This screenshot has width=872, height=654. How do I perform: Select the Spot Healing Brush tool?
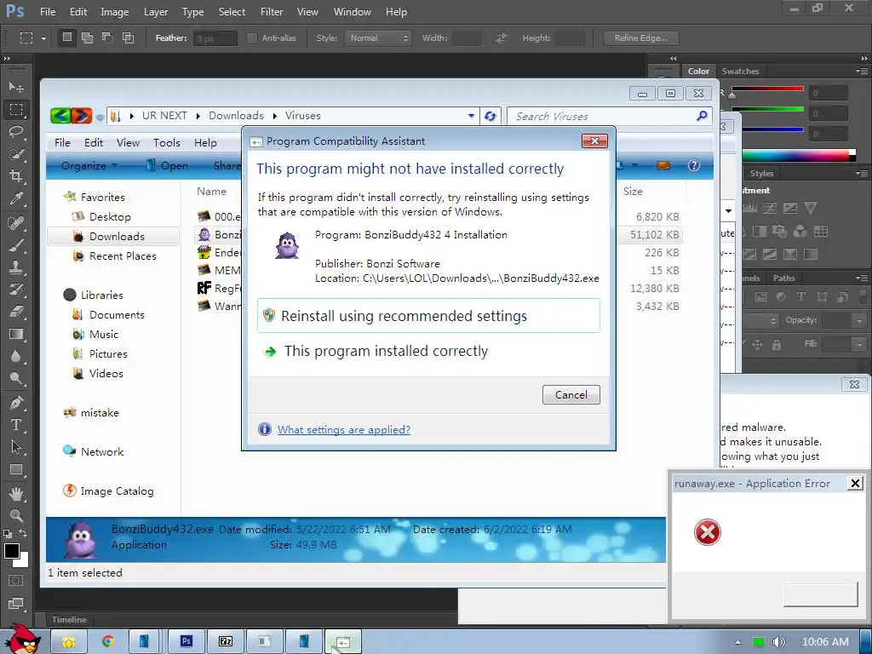tap(16, 222)
